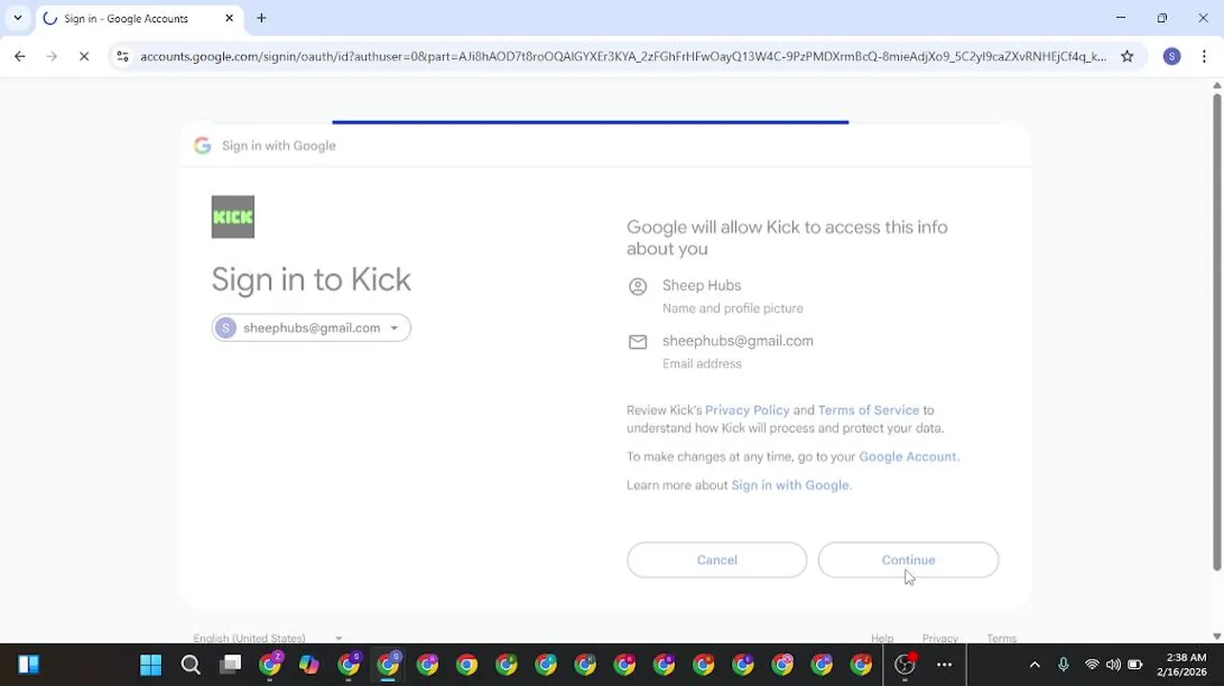Click the 'Name and profile picture' label
This screenshot has height=686, width=1224.
coord(733,309)
